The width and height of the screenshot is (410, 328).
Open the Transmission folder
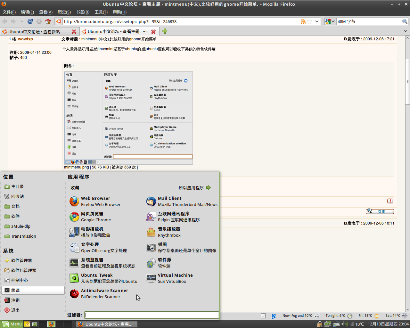(x=33, y=236)
